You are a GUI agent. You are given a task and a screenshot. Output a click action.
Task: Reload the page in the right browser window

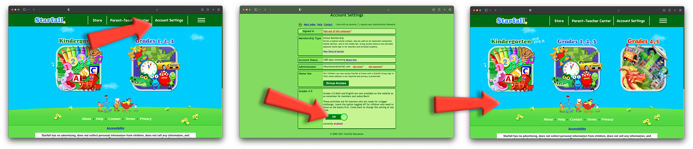(619, 10)
